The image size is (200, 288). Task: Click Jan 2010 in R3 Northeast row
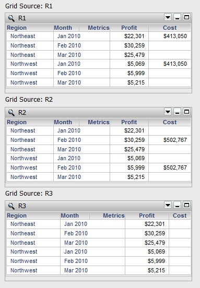(76, 224)
